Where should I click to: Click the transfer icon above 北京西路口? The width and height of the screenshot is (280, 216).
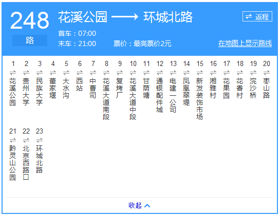[26, 140]
